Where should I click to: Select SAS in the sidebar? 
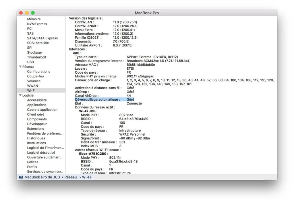coord(30,33)
